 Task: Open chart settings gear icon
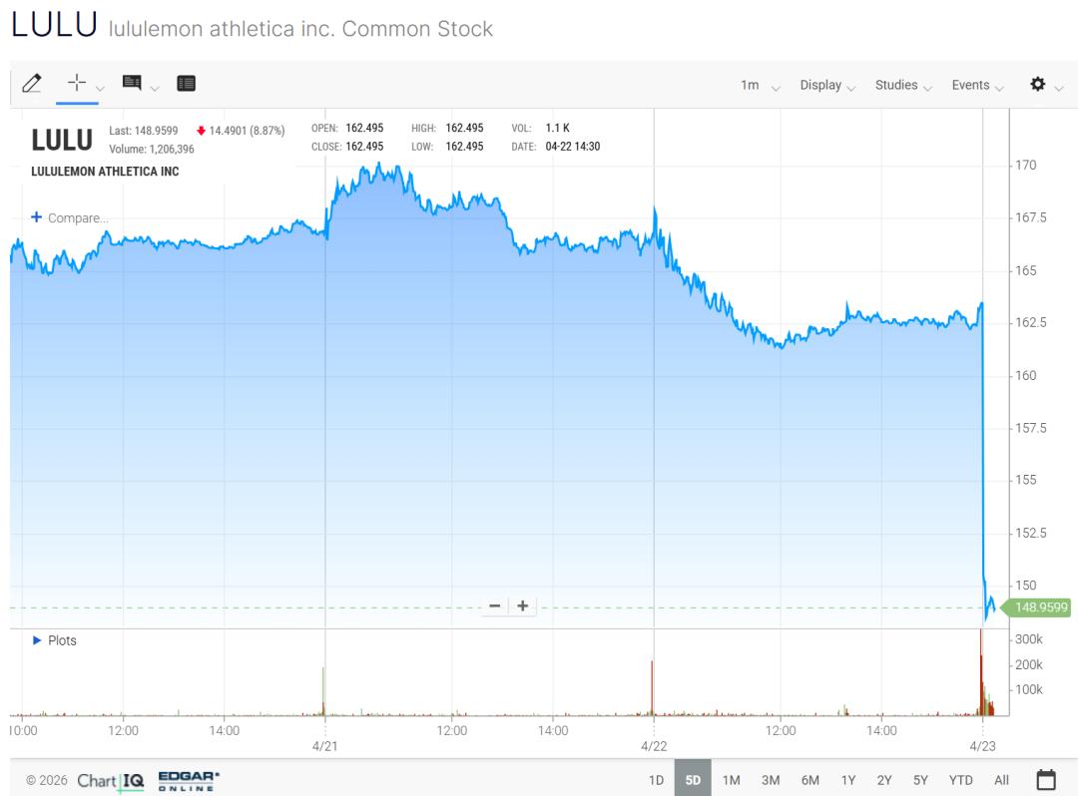(1038, 85)
